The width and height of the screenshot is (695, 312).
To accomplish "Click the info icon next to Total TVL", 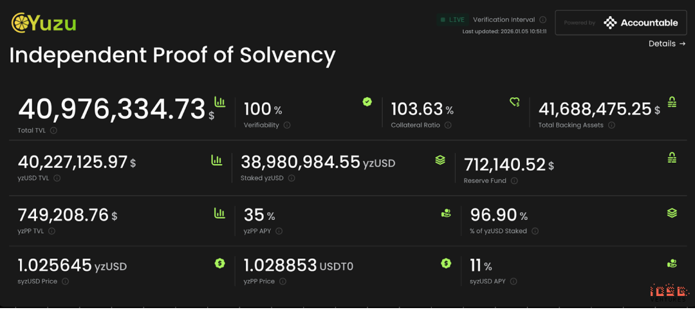I will click(x=53, y=131).
